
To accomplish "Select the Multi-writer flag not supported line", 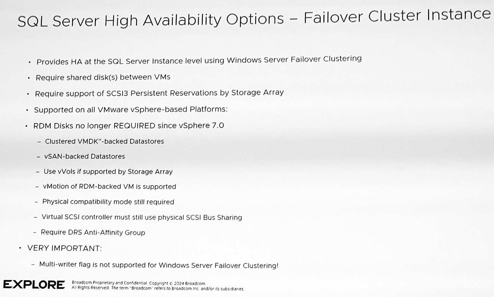I will [x=158, y=265].
